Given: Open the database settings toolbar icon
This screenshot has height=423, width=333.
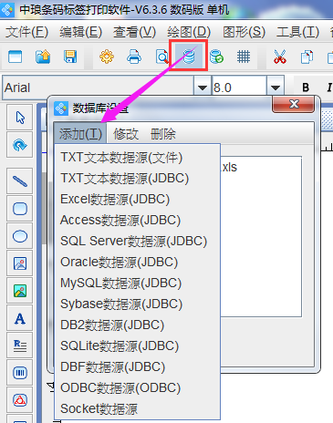Looking at the screenshot, I should [189, 57].
